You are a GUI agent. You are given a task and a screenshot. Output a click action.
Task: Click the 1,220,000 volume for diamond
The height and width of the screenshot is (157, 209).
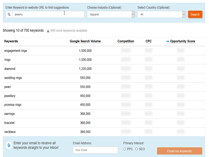point(85,69)
